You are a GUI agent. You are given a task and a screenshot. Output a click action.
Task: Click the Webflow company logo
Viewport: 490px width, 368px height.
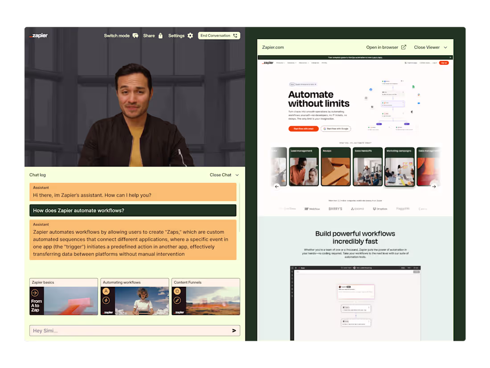tap(312, 209)
